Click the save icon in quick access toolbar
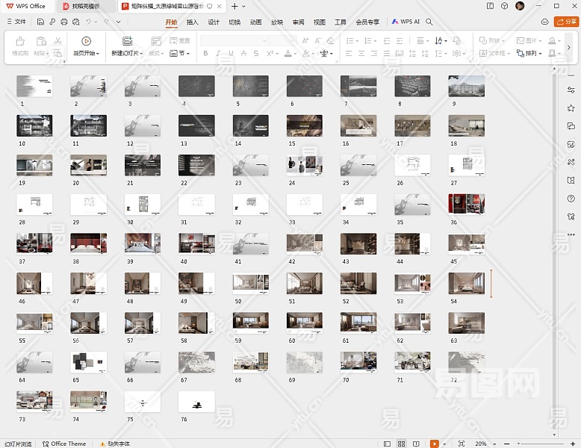The height and width of the screenshot is (448, 581). 42,22
